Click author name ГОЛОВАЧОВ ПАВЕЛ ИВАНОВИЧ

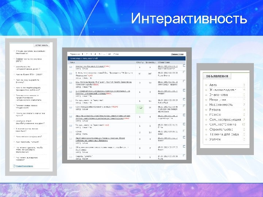coord(168,110)
